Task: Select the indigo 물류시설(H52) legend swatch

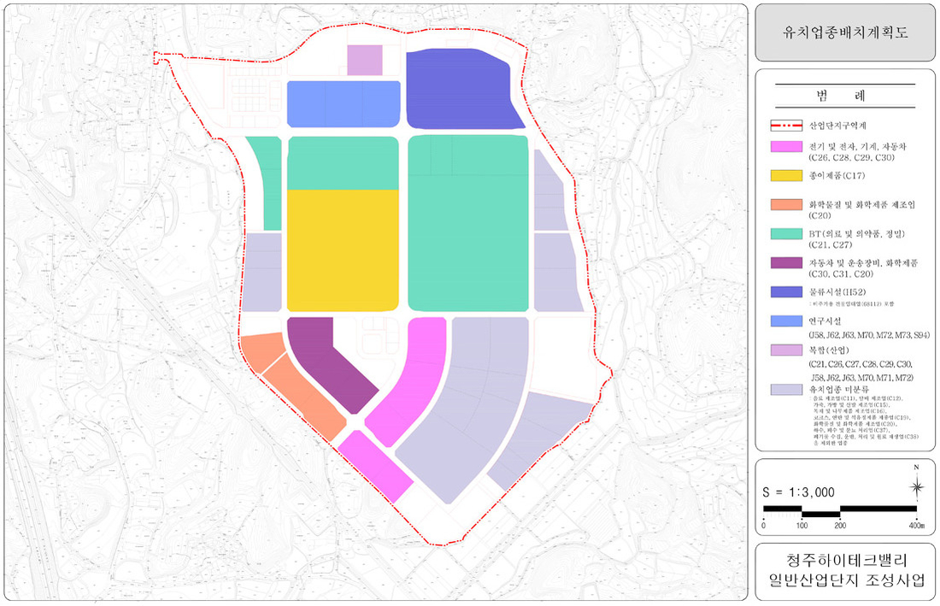Action: [x=787, y=291]
